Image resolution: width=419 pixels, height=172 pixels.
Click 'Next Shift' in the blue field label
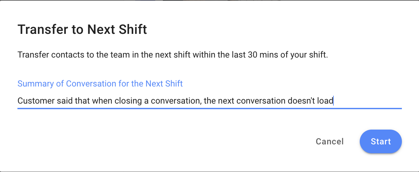164,84
